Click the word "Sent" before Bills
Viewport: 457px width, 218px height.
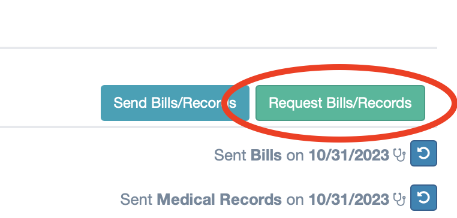click(230, 155)
